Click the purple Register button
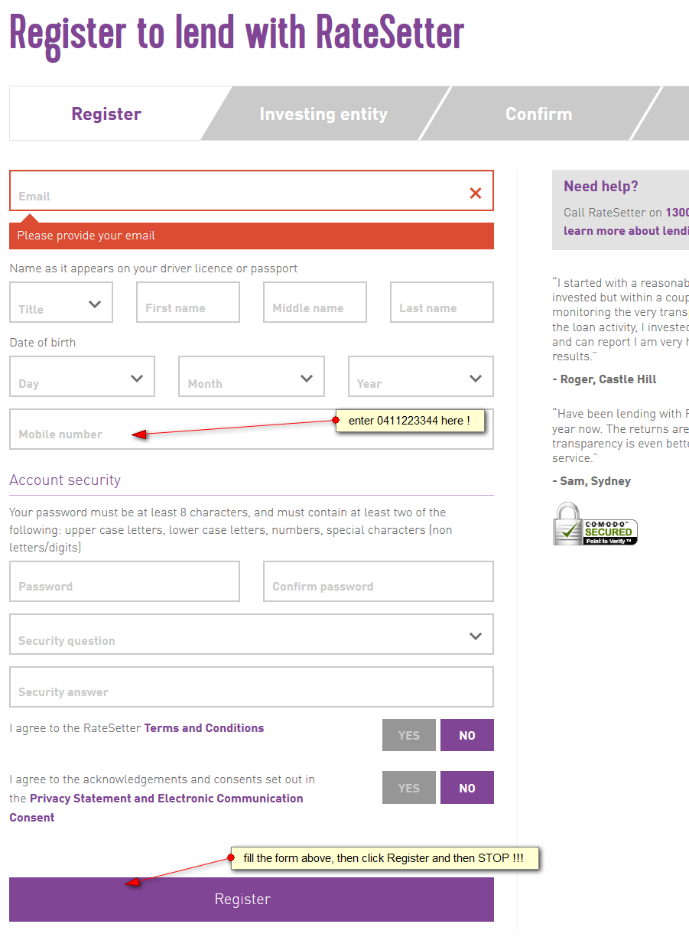 click(252, 900)
